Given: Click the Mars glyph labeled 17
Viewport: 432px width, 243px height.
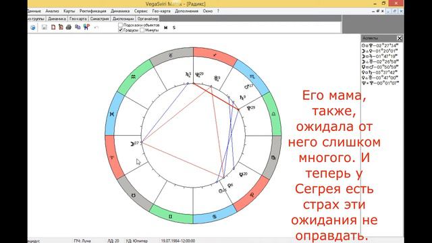Looking at the screenshot, I should coord(247,87).
